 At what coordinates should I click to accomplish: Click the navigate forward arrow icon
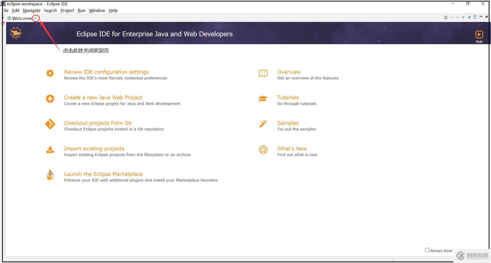457,17
